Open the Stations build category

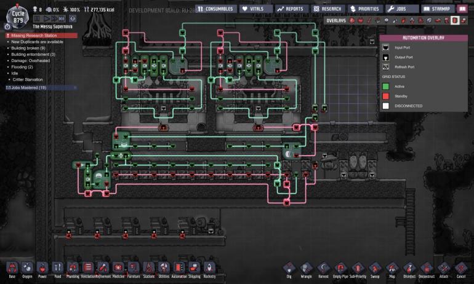tap(149, 269)
